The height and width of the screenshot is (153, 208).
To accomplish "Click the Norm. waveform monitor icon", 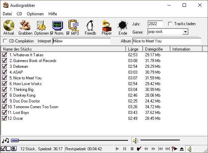I will pos(58,25).
